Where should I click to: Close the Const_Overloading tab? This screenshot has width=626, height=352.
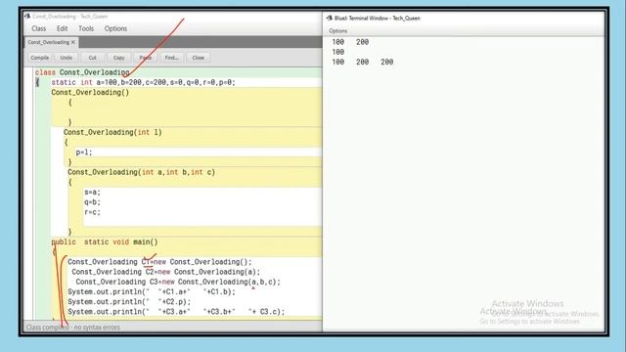(73, 42)
